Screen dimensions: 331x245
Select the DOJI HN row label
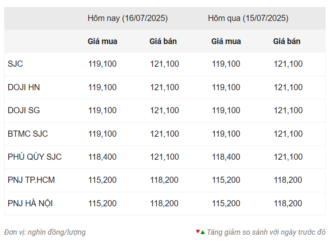pyautogui.click(x=23, y=87)
